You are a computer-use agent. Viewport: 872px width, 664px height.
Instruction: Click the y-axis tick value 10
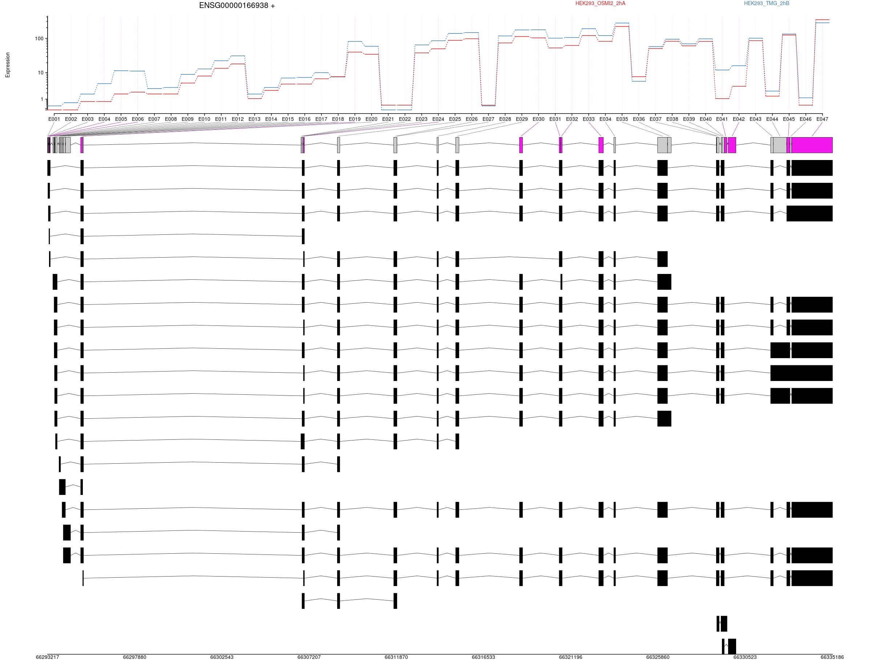click(41, 73)
